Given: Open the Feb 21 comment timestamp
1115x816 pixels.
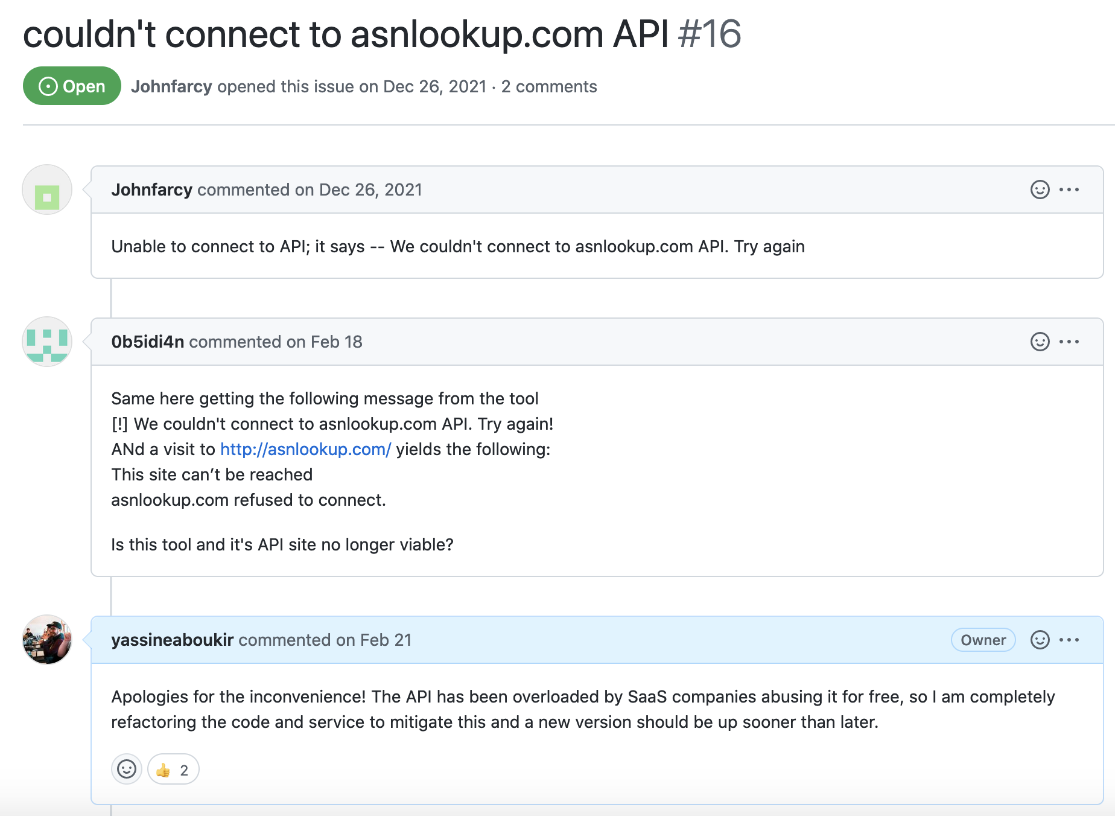Looking at the screenshot, I should tap(386, 640).
